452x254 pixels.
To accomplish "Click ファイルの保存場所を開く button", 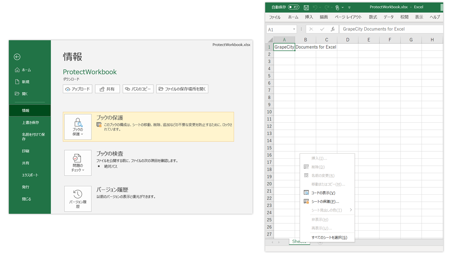I will pyautogui.click(x=182, y=89).
